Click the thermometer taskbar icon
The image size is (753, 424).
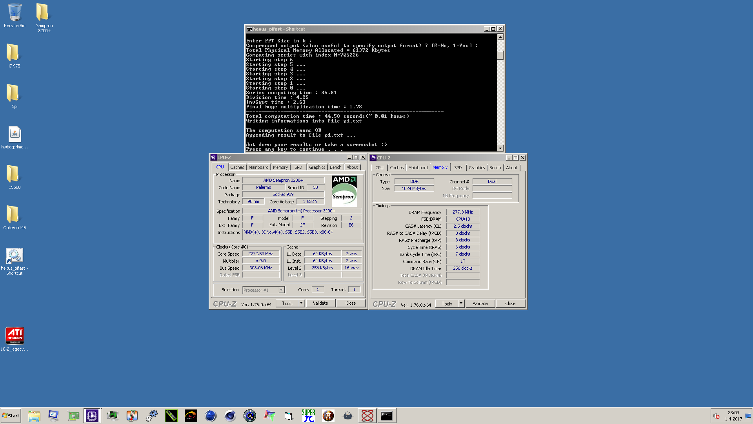pos(132,416)
